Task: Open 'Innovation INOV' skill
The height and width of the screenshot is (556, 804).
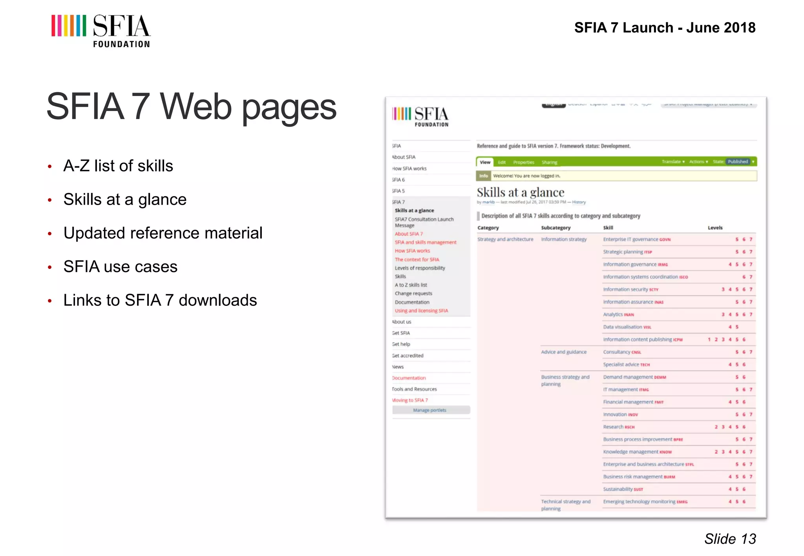Action: click(620, 415)
